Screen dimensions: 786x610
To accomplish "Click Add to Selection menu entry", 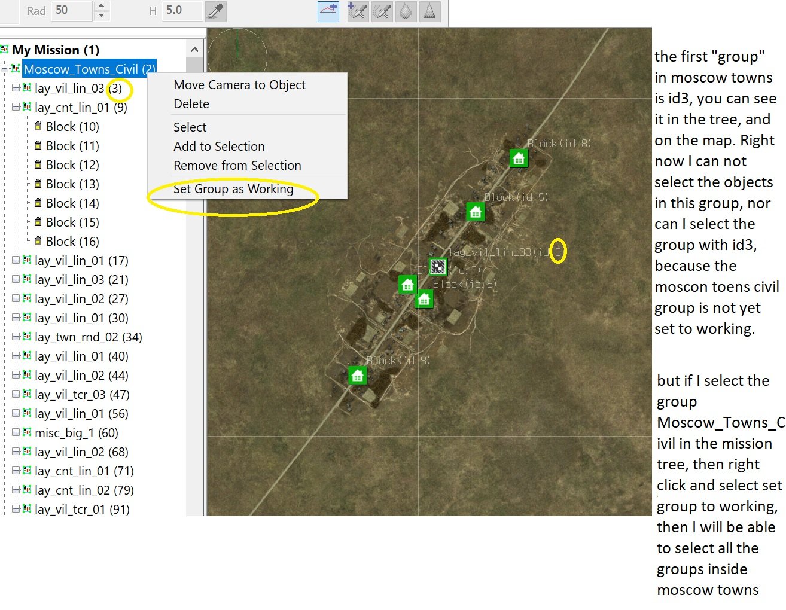I will coord(219,147).
